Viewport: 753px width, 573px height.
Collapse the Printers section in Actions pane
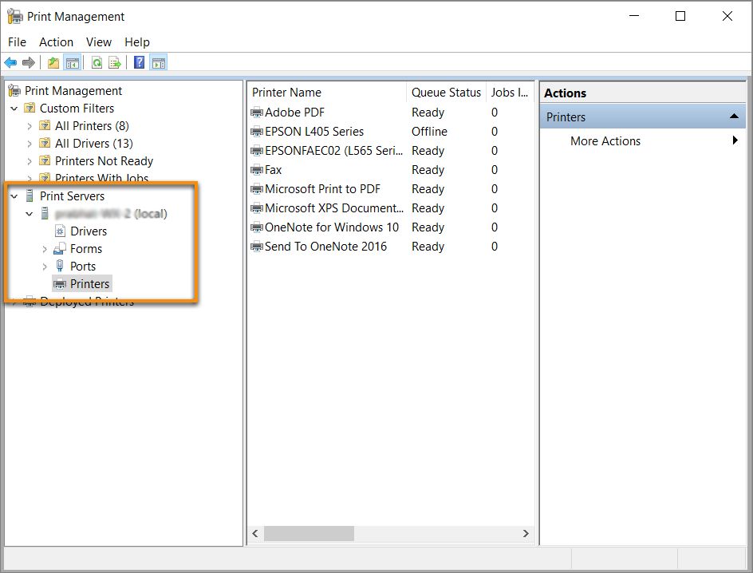734,117
